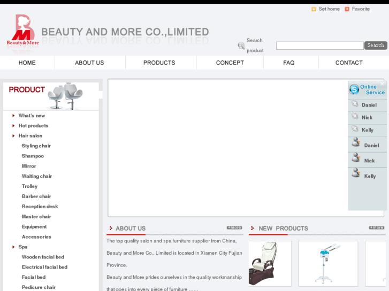Expand the What's new arrow
Image resolution: width=389 pixels, height=291 pixels.
click(x=13, y=116)
